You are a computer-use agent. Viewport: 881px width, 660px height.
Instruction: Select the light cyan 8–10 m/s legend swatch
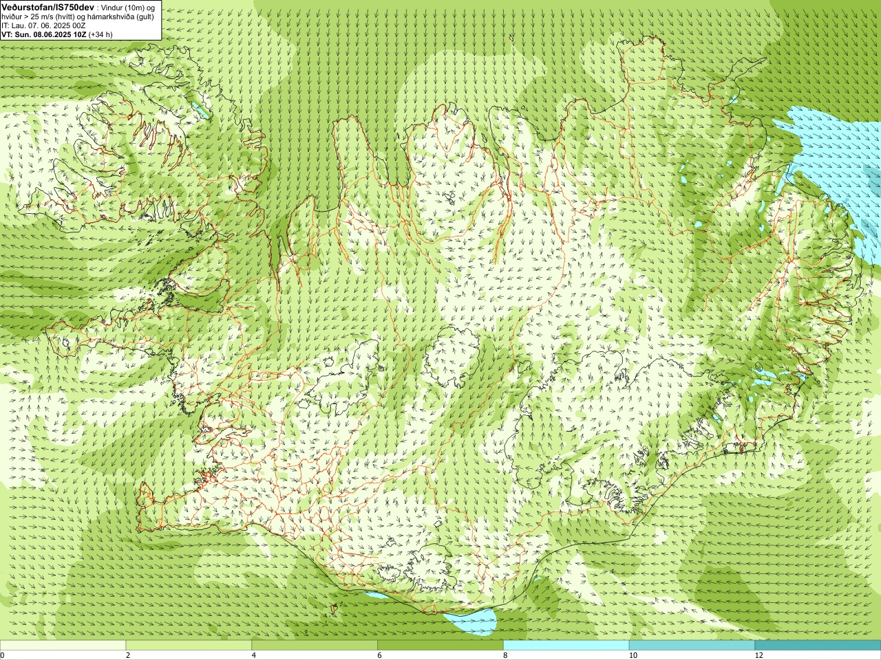click(566, 645)
